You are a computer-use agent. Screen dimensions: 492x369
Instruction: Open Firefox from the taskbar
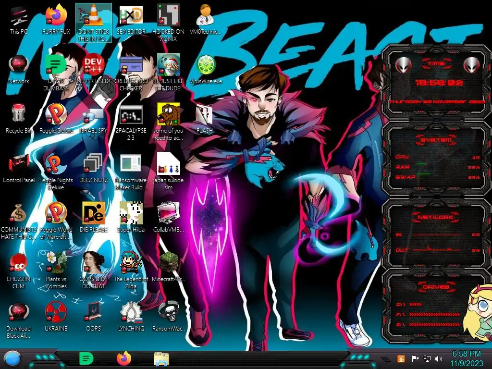tap(124, 358)
